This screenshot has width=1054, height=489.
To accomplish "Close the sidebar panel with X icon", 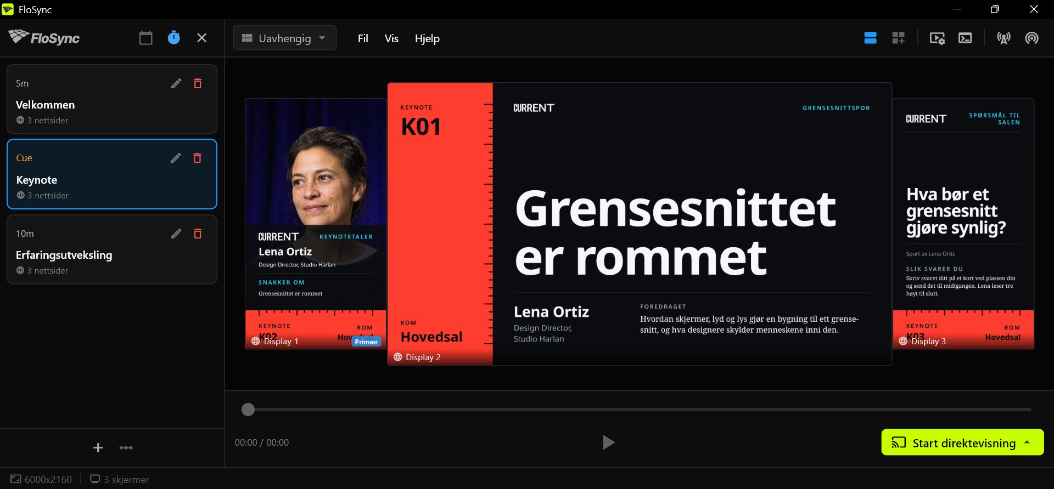I will pos(201,38).
